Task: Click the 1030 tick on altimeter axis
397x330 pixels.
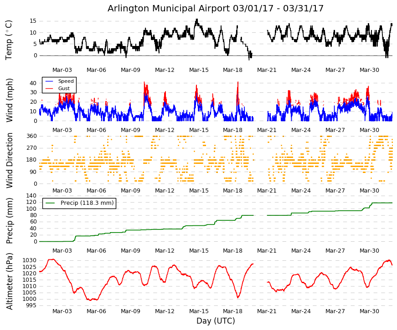Action: click(x=29, y=260)
